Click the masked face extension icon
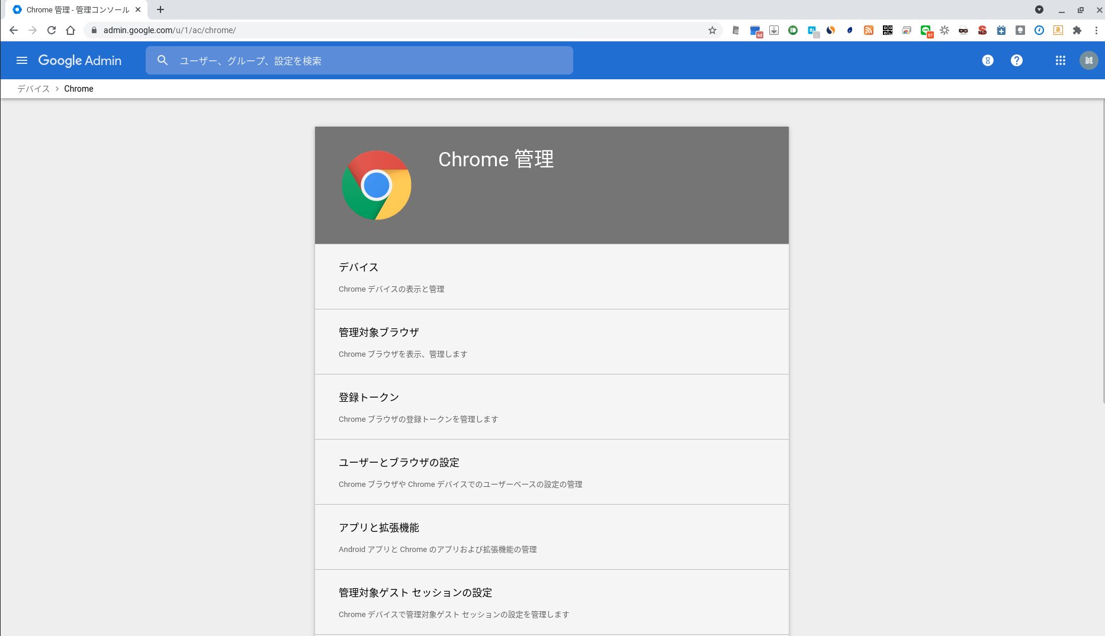 tap(963, 30)
